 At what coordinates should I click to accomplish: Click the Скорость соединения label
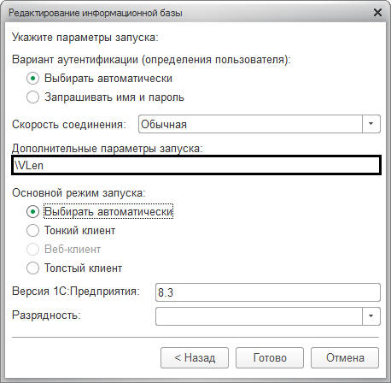(69, 125)
